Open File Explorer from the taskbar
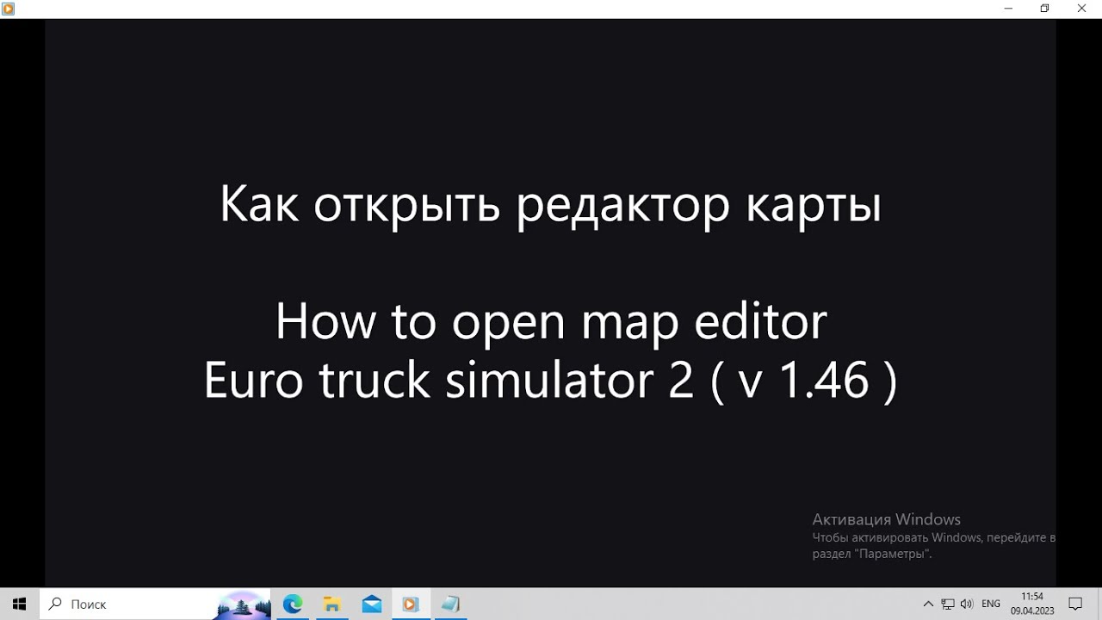Screen dimensions: 1102x620 point(332,604)
